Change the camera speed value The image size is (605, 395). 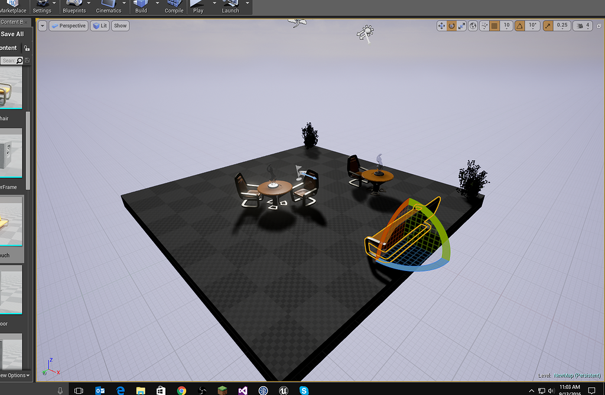[x=581, y=25]
